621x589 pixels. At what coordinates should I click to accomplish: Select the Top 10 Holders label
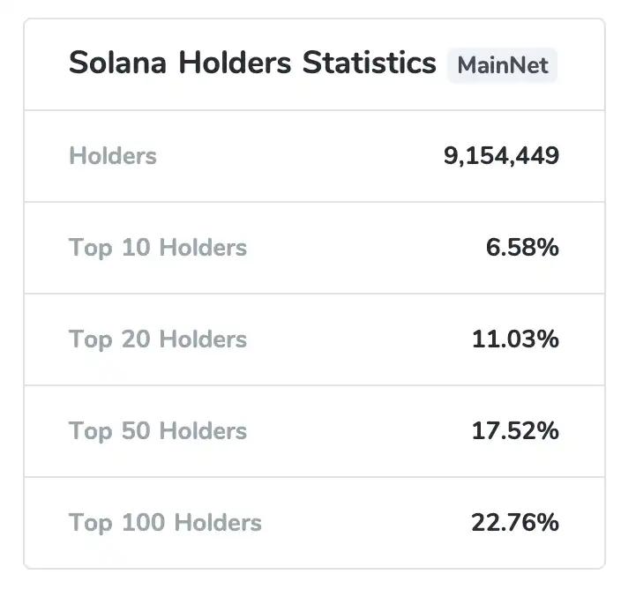click(158, 248)
